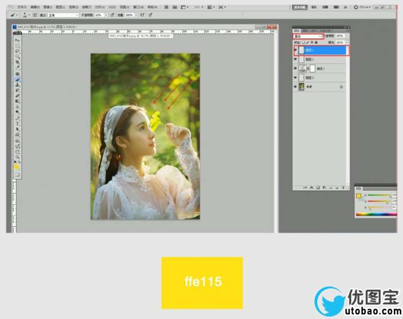Click the Essentials workspace button
The width and height of the screenshot is (403, 319).
pyautogui.click(x=300, y=7)
